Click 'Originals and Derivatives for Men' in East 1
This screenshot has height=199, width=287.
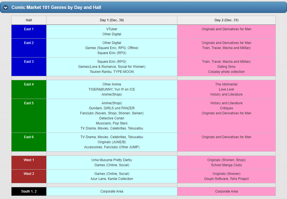(226, 29)
